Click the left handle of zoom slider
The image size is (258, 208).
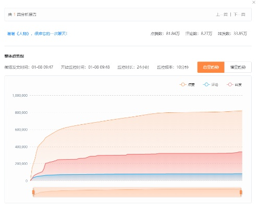33,192
